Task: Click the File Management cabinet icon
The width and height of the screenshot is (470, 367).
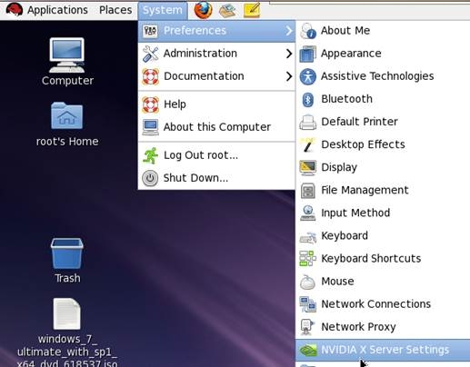Action: click(308, 191)
